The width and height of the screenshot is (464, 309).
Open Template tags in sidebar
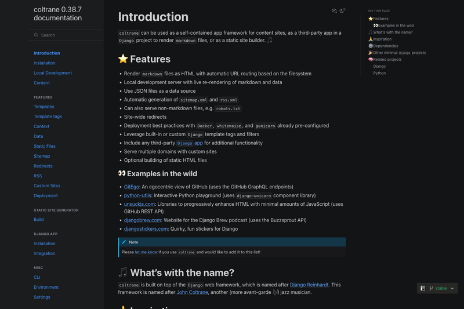coord(48,117)
